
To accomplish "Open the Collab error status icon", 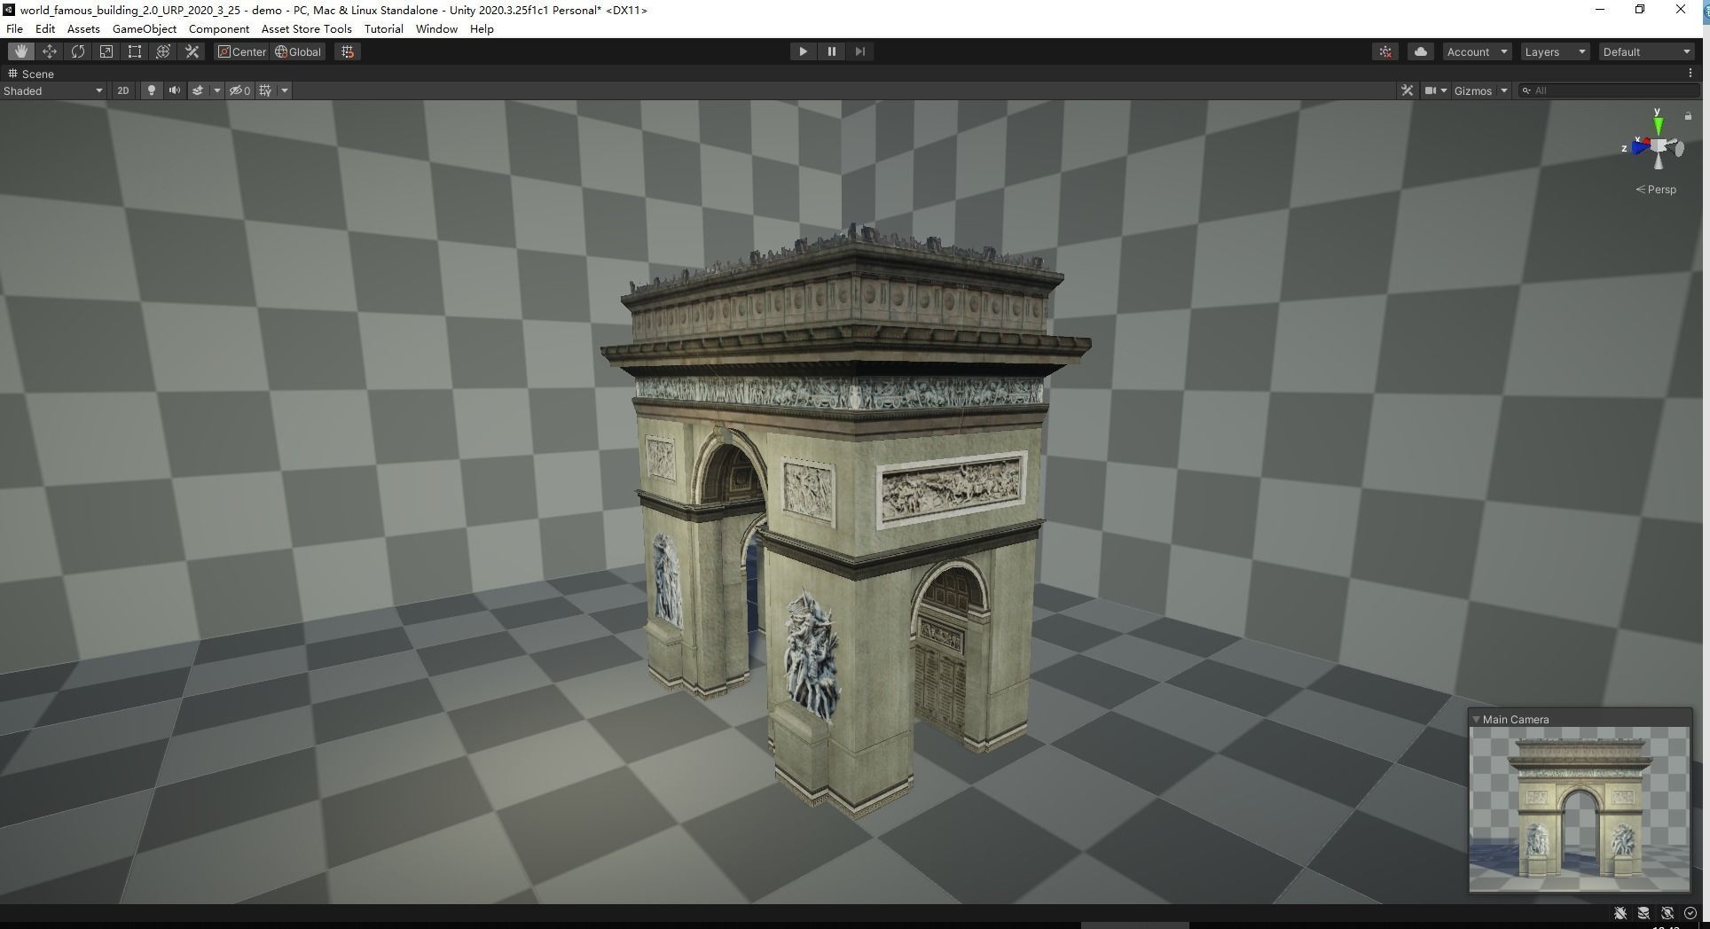I will 1385,51.
